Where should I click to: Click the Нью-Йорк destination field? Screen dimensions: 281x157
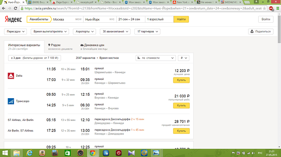pos(100,19)
